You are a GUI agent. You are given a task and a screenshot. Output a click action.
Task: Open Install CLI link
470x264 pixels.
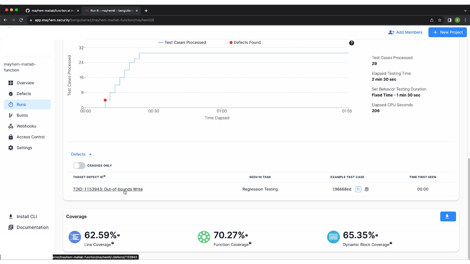tap(27, 216)
